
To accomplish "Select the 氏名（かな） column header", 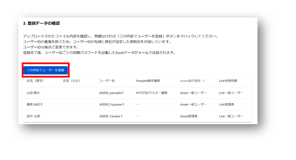I will (x=71, y=81).
